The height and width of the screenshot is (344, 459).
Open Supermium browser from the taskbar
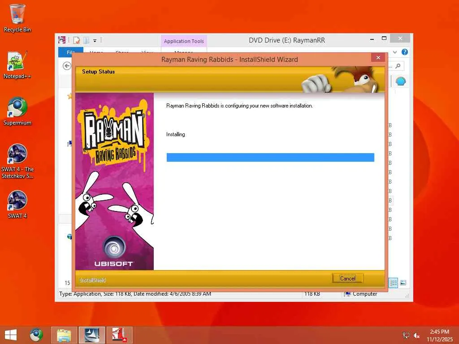36,335
